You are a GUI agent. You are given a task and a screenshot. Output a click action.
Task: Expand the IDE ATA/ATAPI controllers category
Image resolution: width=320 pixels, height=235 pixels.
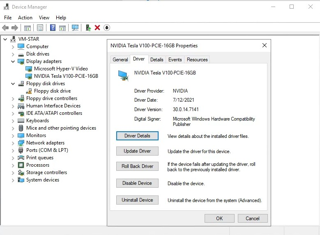coord(13,114)
